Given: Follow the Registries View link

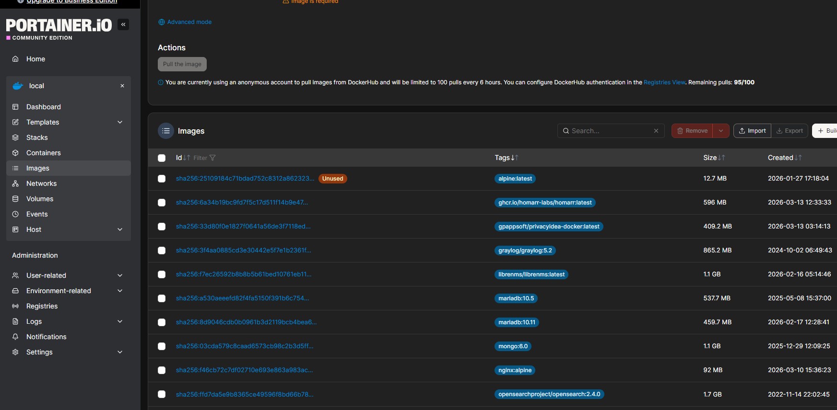Looking at the screenshot, I should coord(664,82).
